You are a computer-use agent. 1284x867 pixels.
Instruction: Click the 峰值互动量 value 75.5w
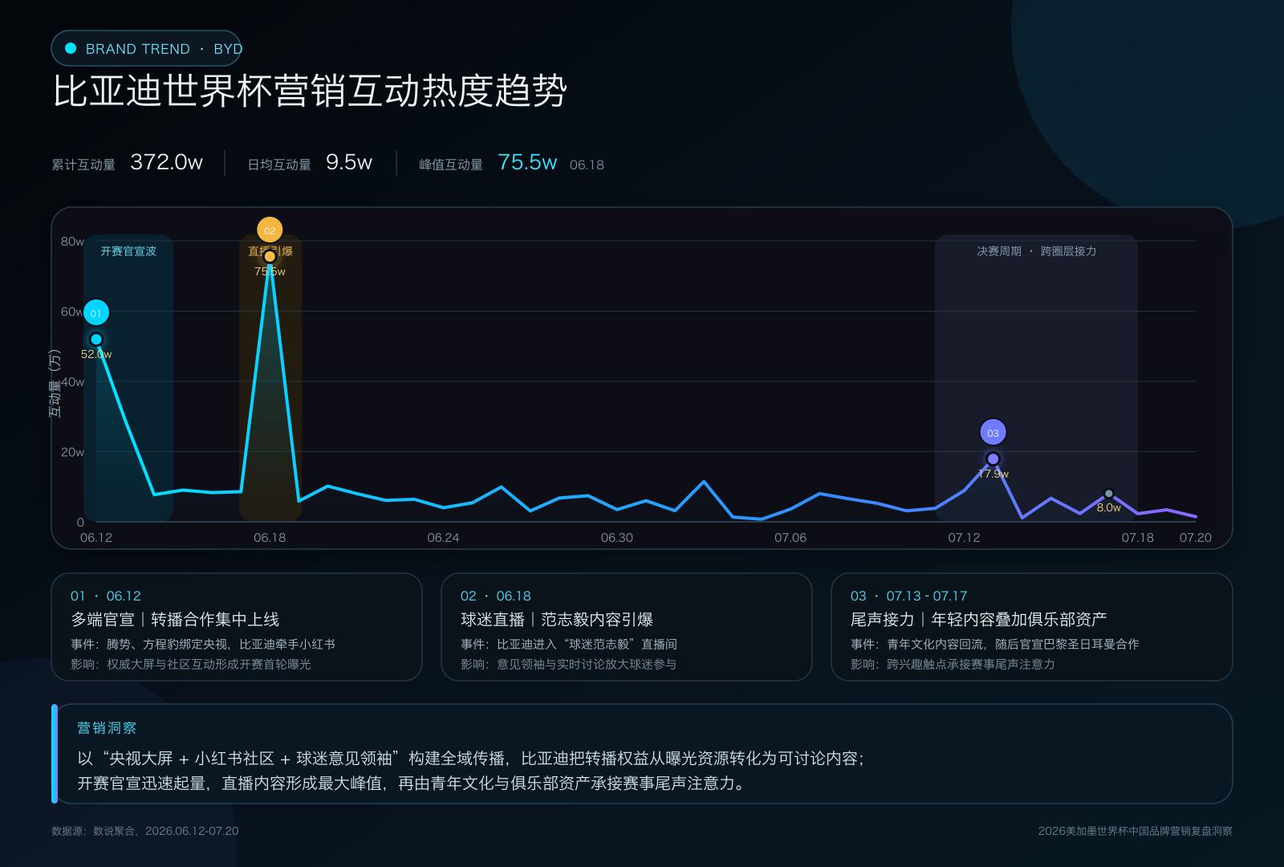527,162
